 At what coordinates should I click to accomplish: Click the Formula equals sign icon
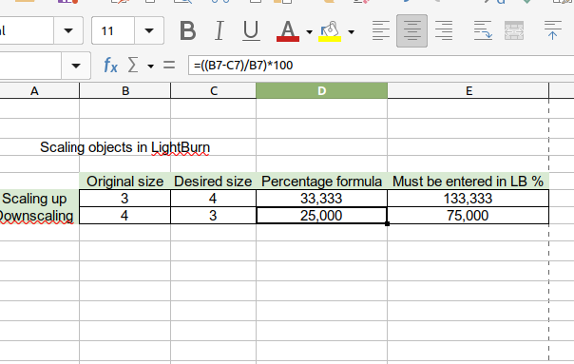coord(169,66)
